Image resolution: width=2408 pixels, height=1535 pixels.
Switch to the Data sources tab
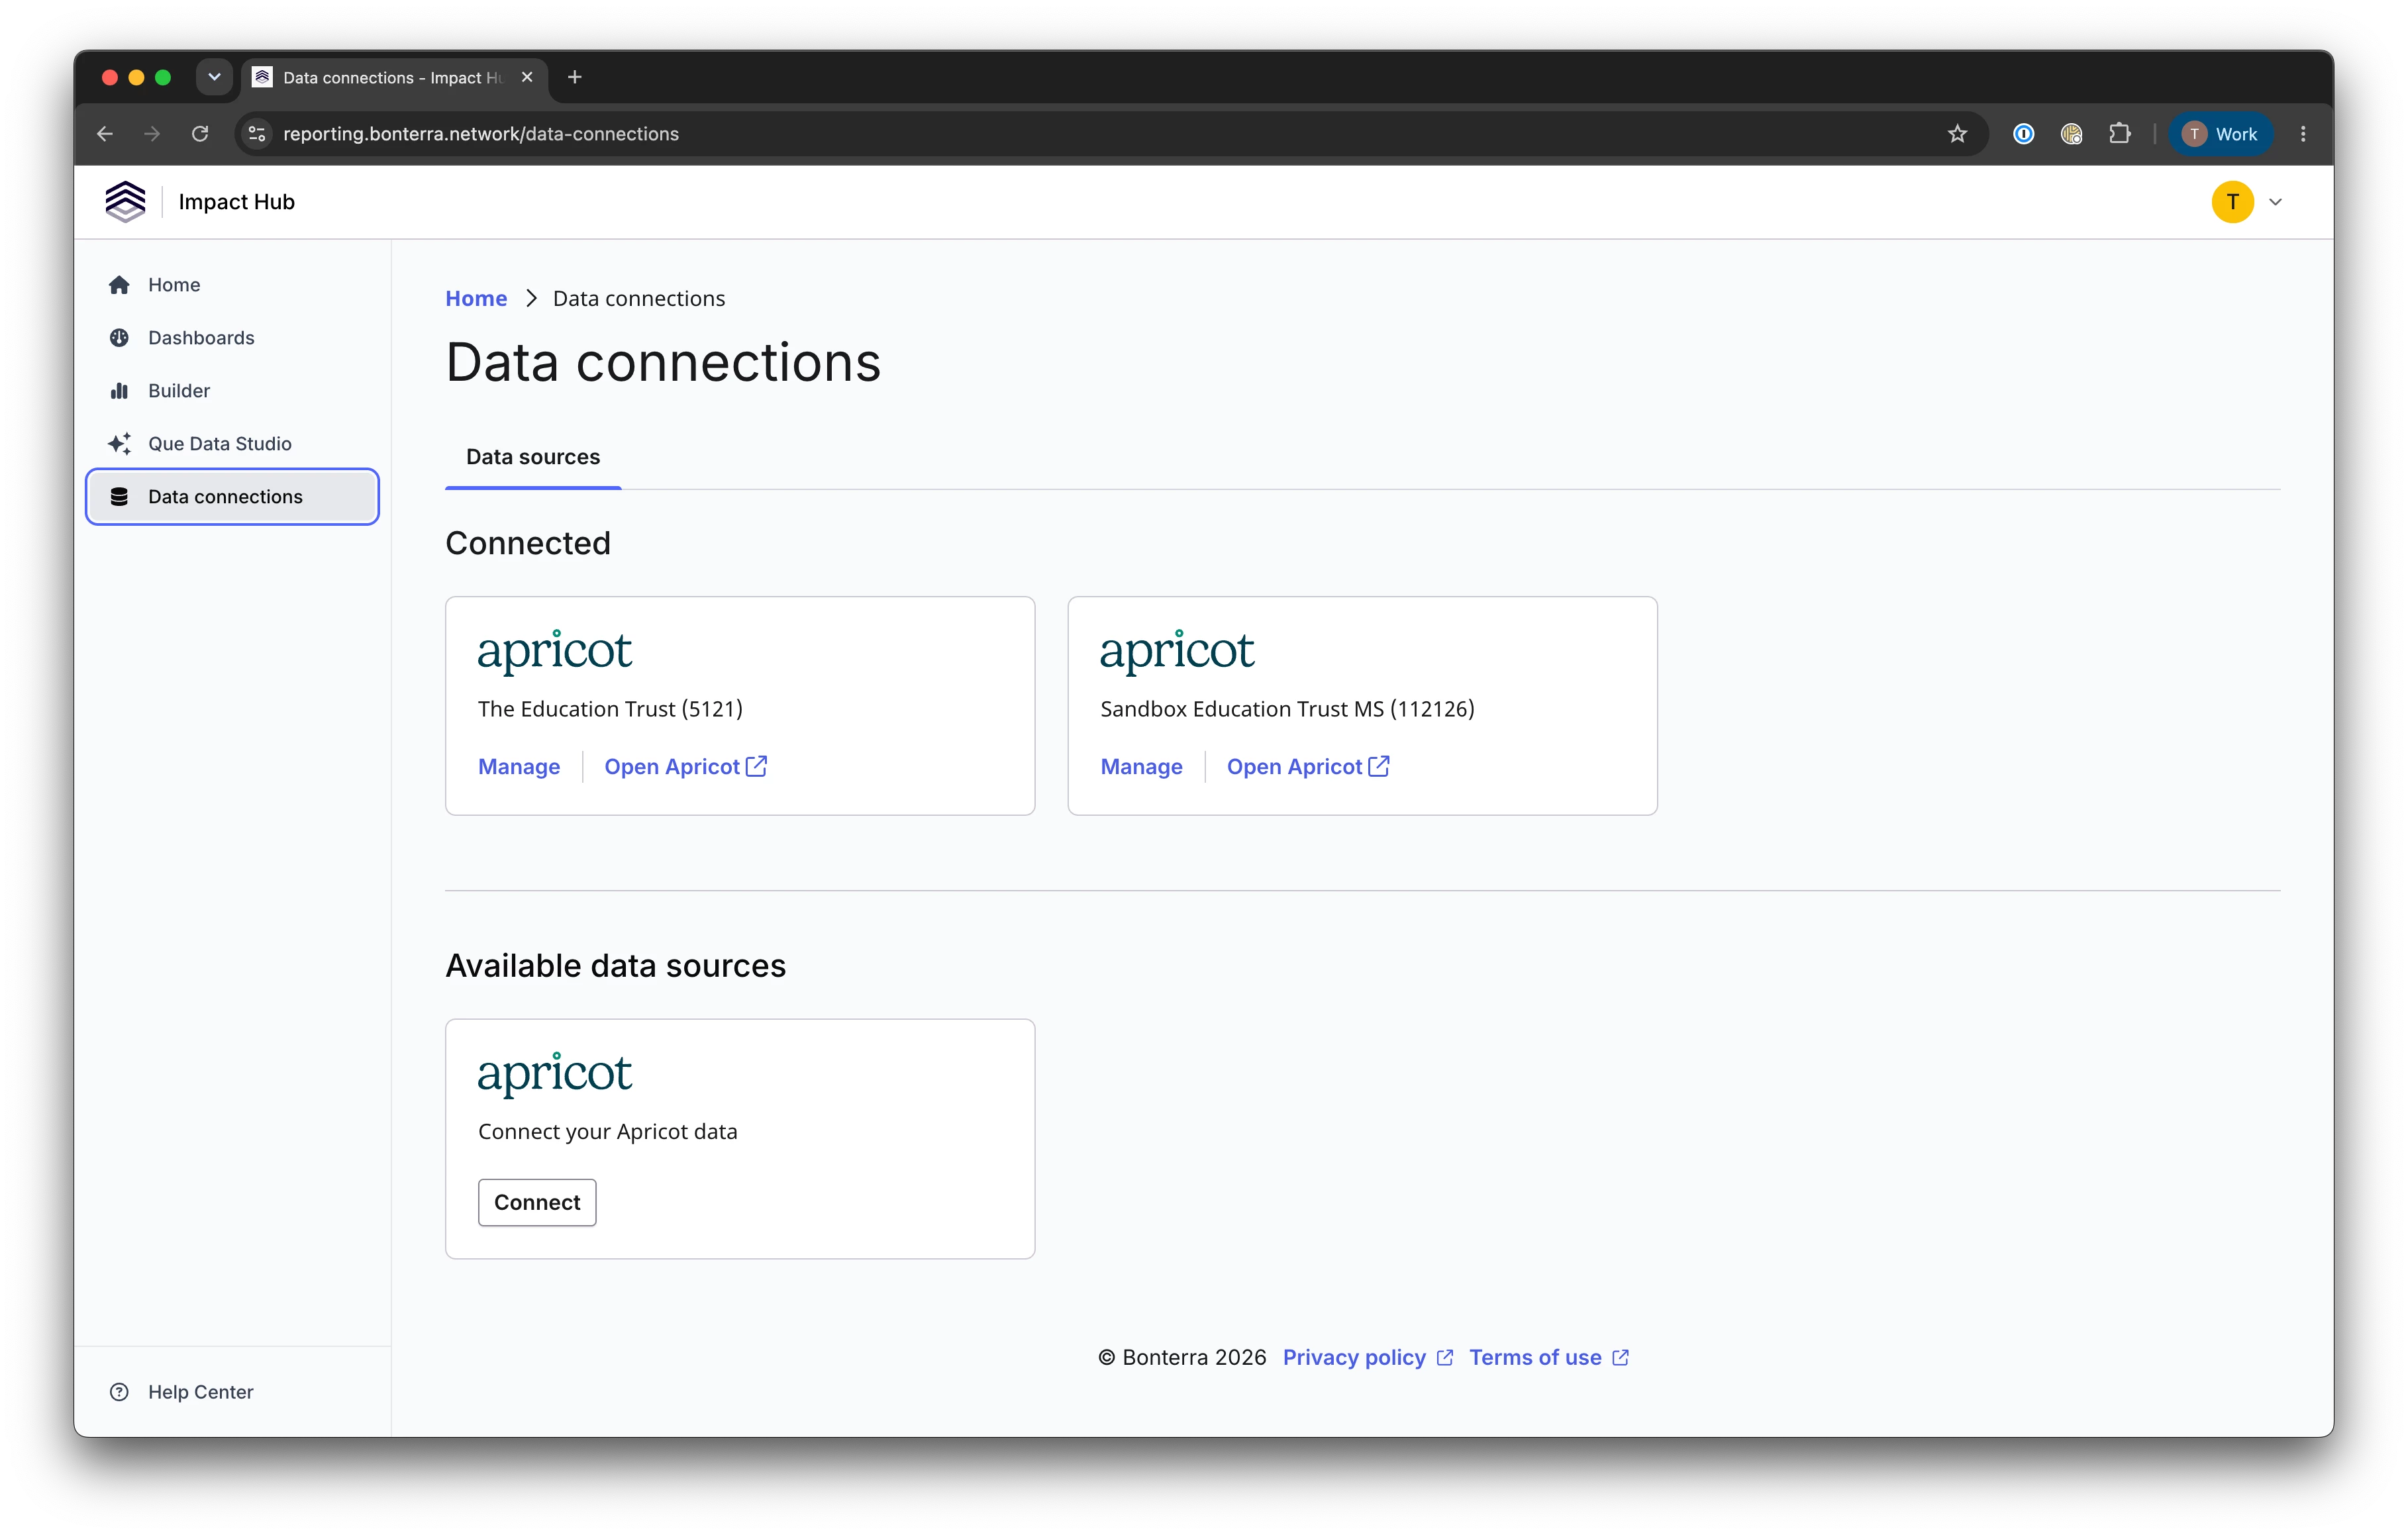(533, 457)
